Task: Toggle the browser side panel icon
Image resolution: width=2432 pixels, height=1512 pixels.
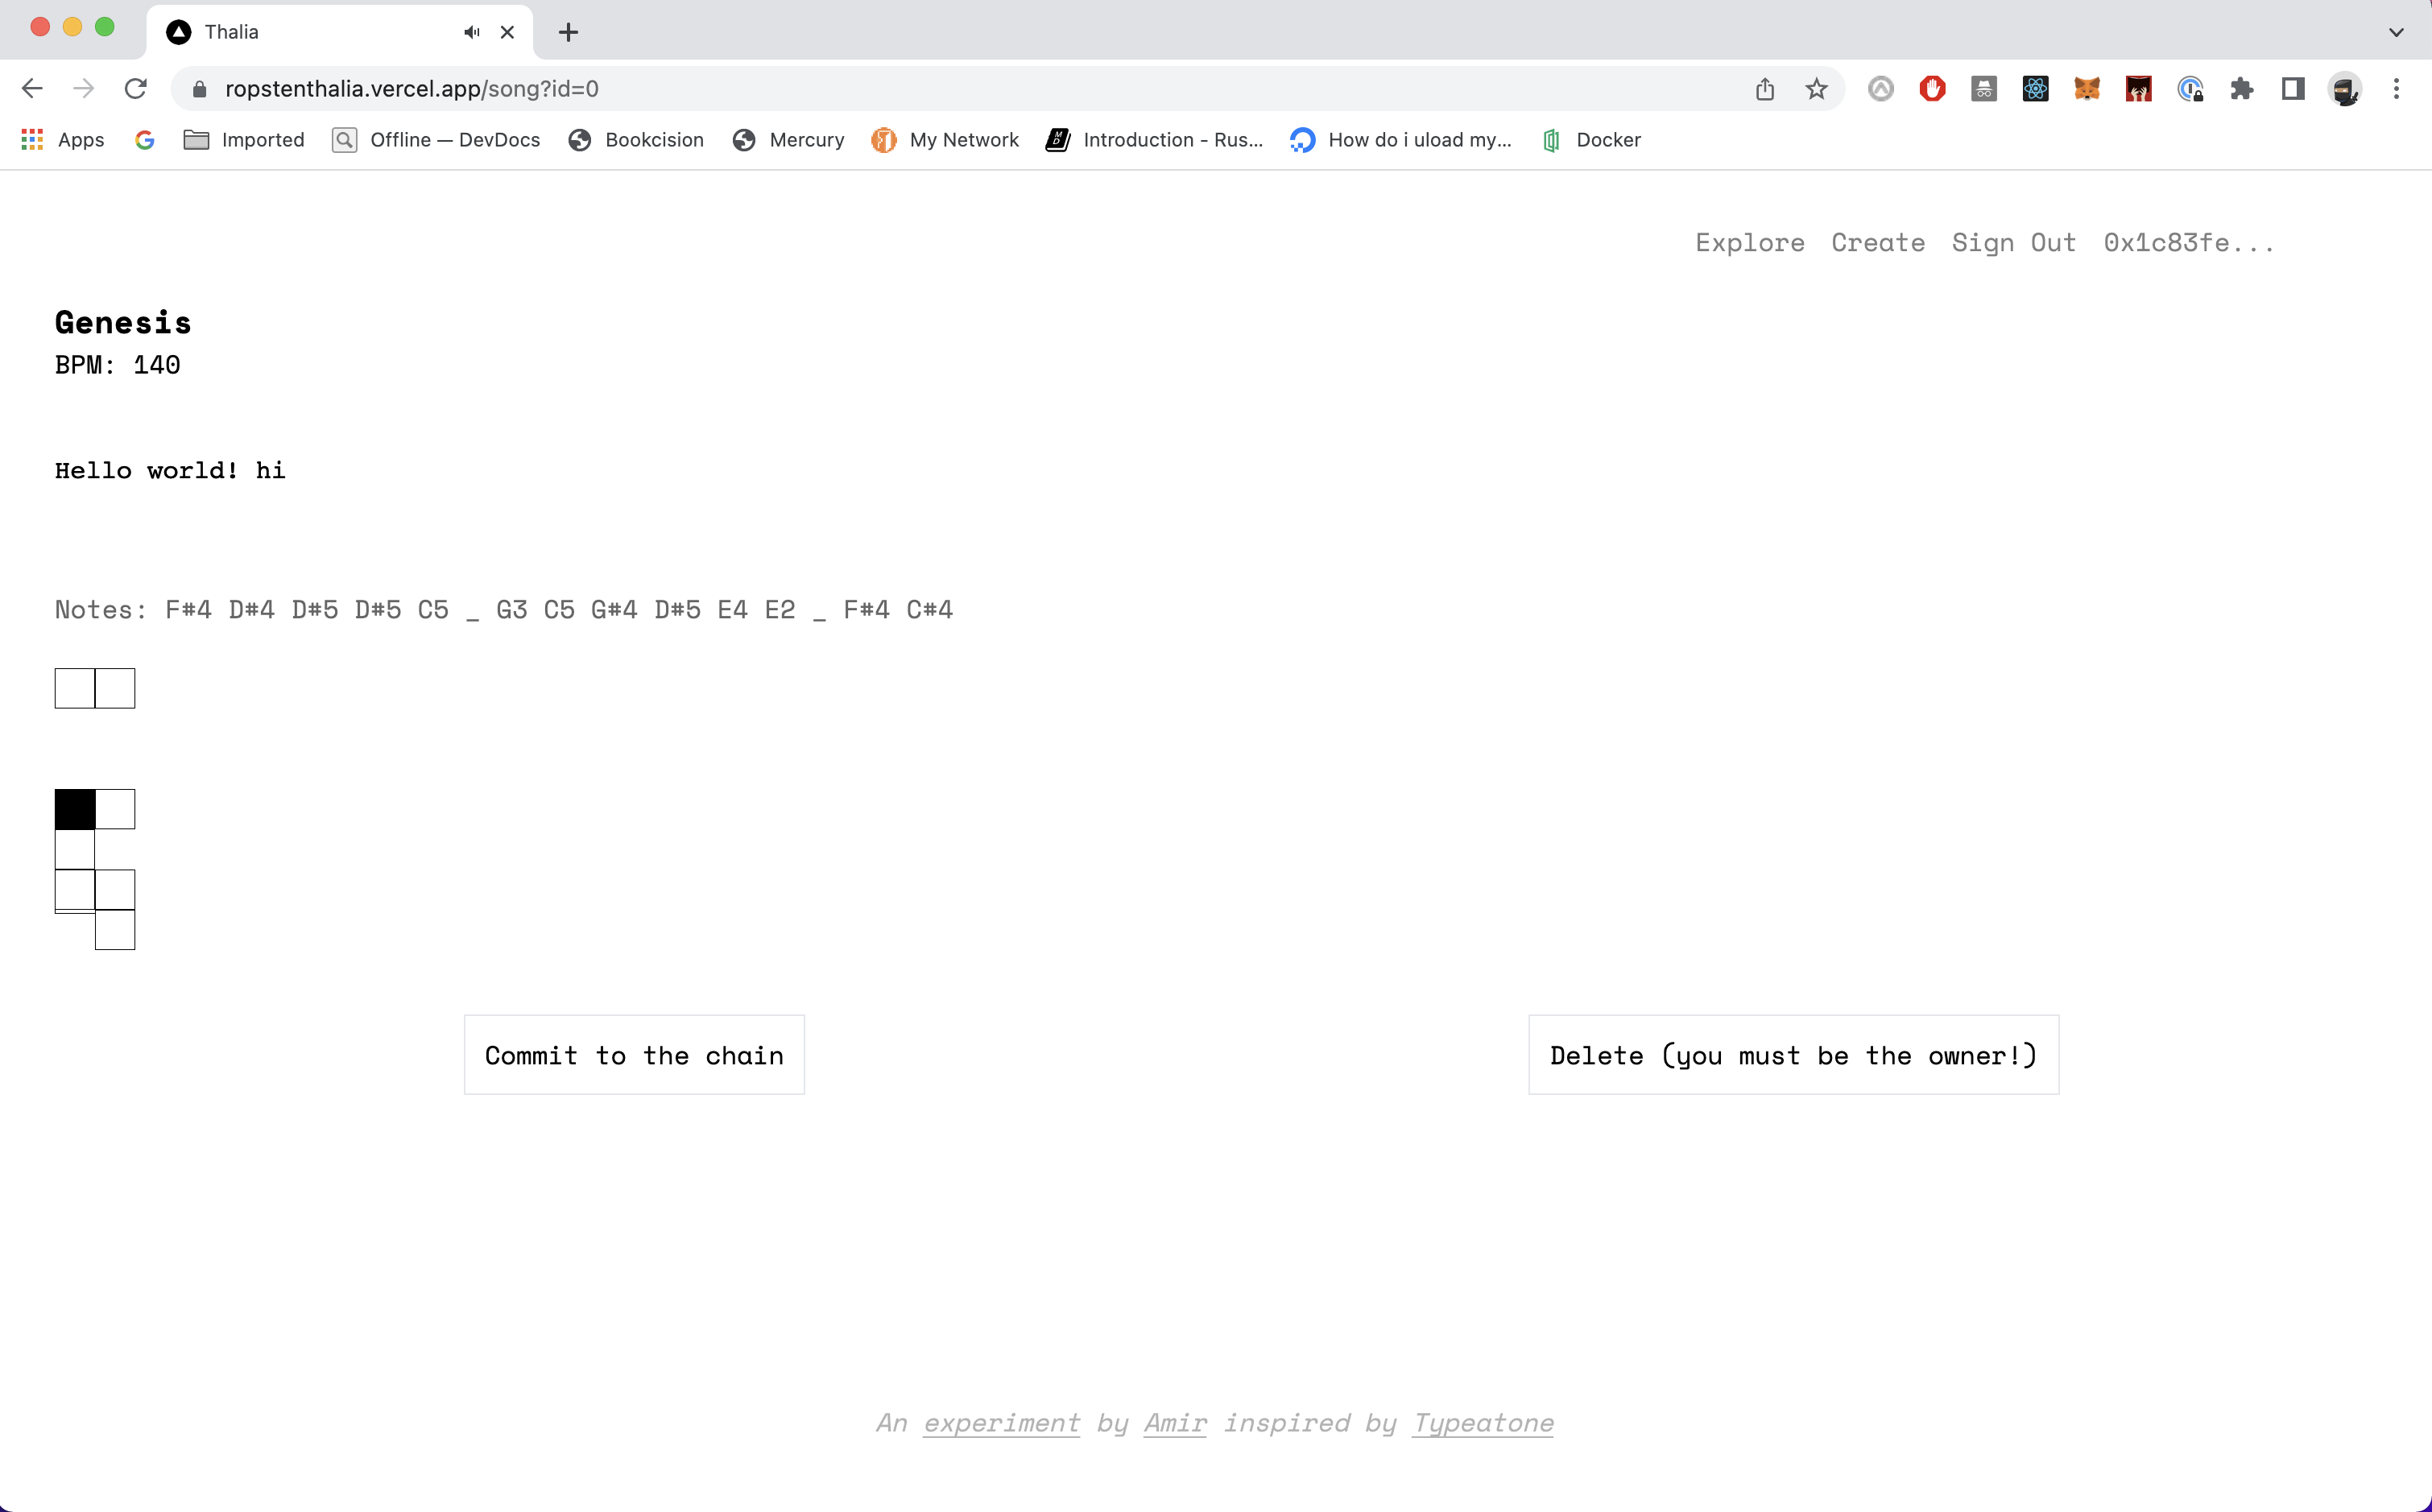Action: (x=2292, y=89)
